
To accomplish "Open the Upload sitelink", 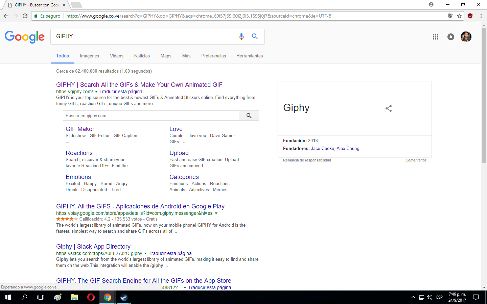I will pyautogui.click(x=179, y=153).
